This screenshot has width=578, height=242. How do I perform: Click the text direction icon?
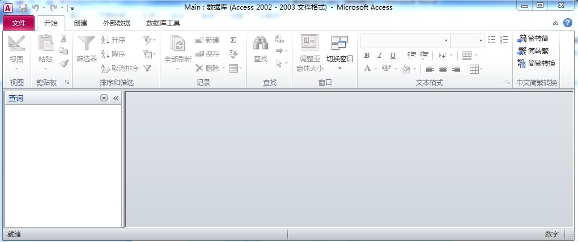coord(443,56)
